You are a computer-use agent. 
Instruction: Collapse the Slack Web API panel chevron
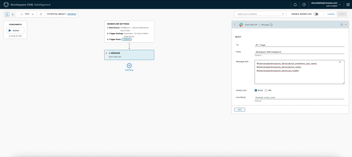[346, 25]
